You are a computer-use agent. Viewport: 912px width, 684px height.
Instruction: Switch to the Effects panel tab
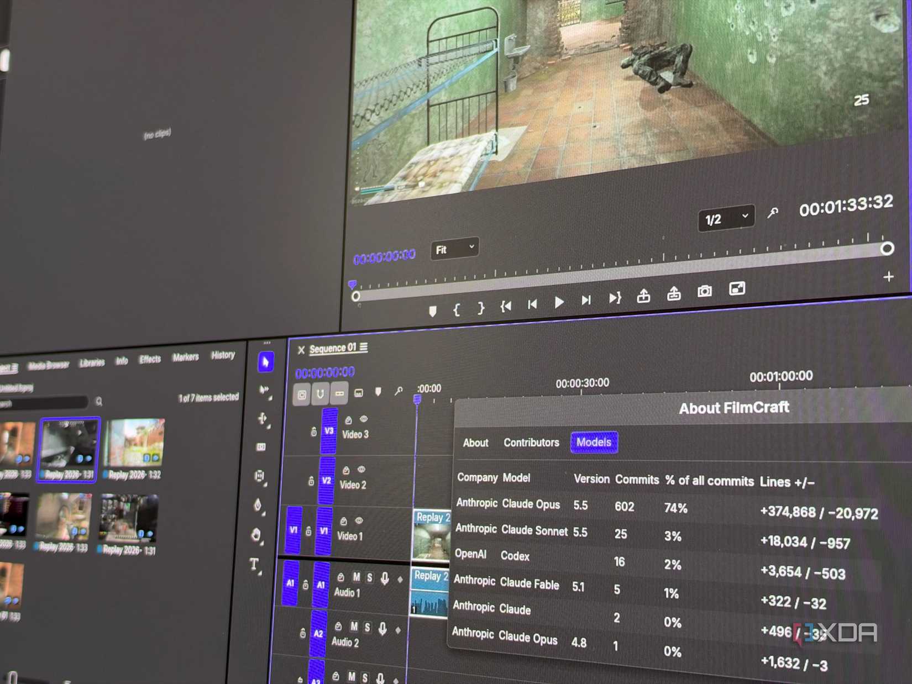150,360
